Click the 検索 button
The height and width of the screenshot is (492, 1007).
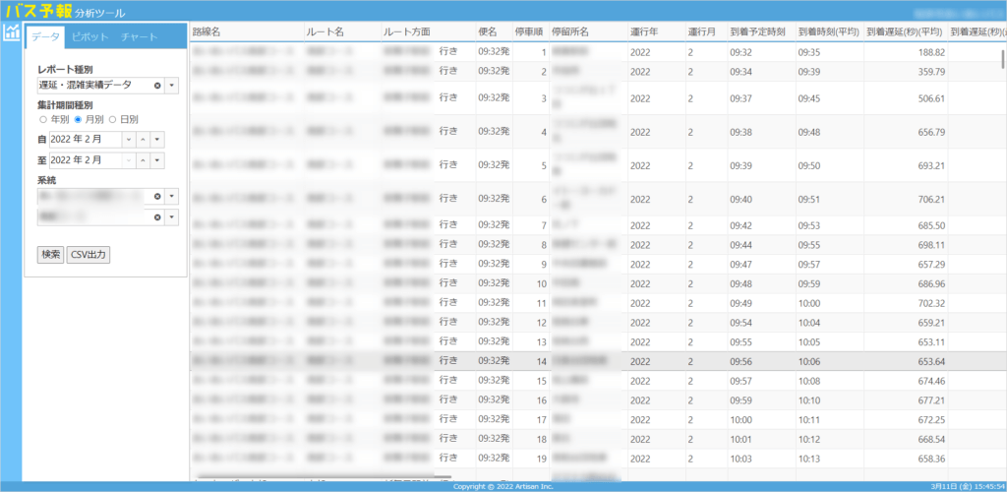click(51, 254)
